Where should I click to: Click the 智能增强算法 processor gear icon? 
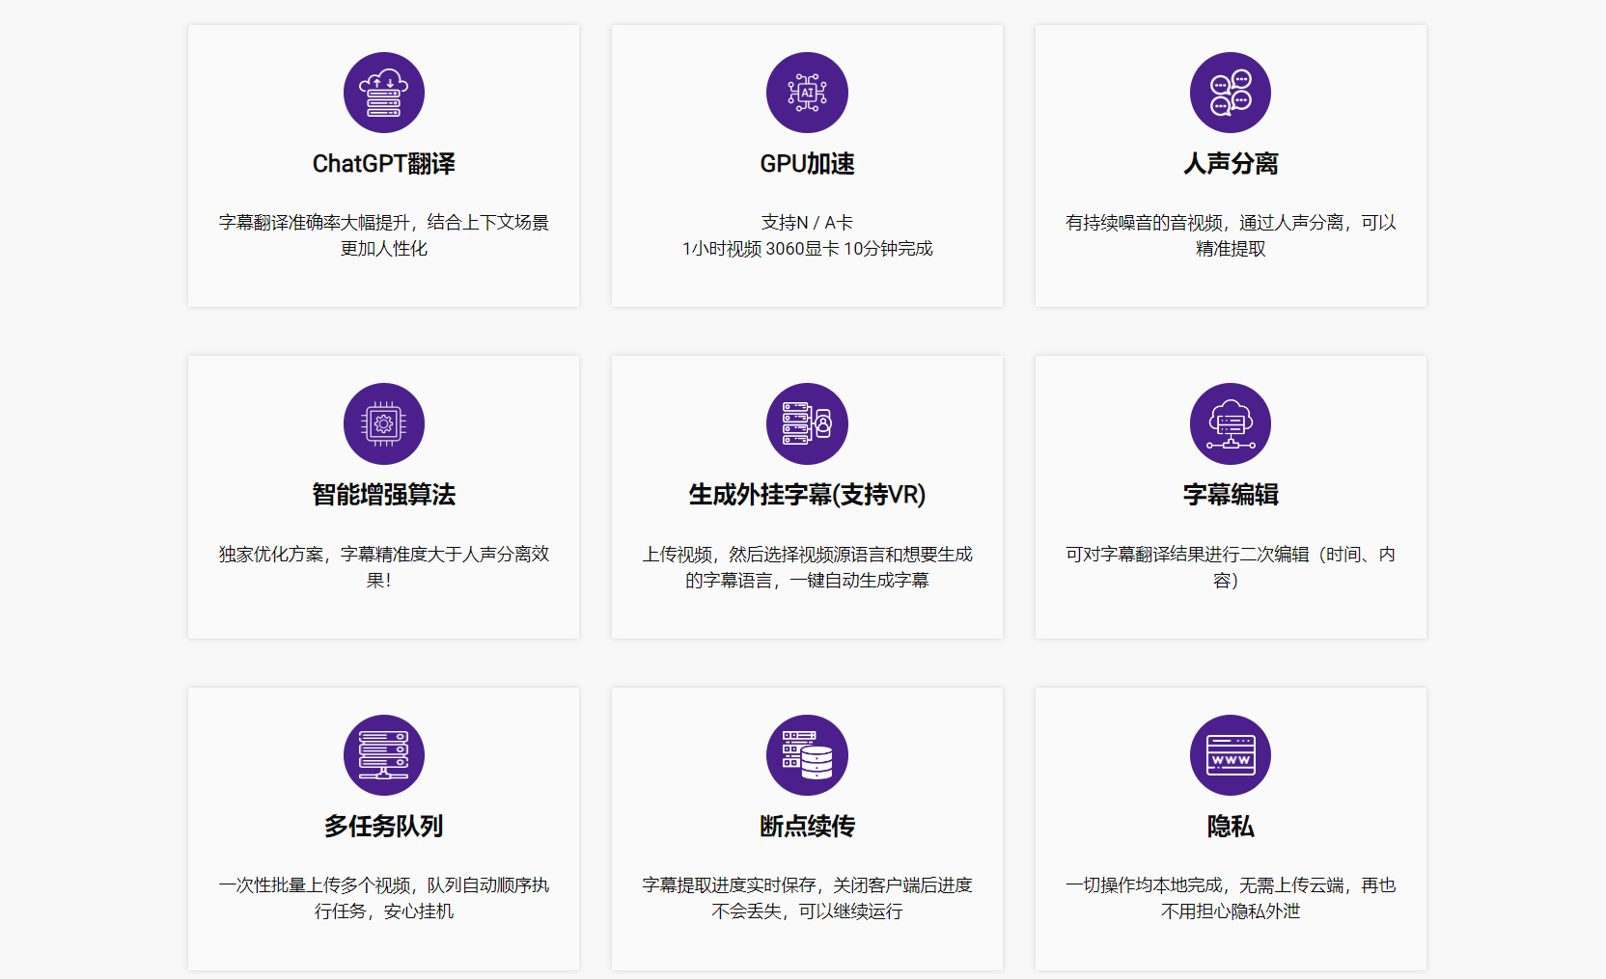point(383,423)
